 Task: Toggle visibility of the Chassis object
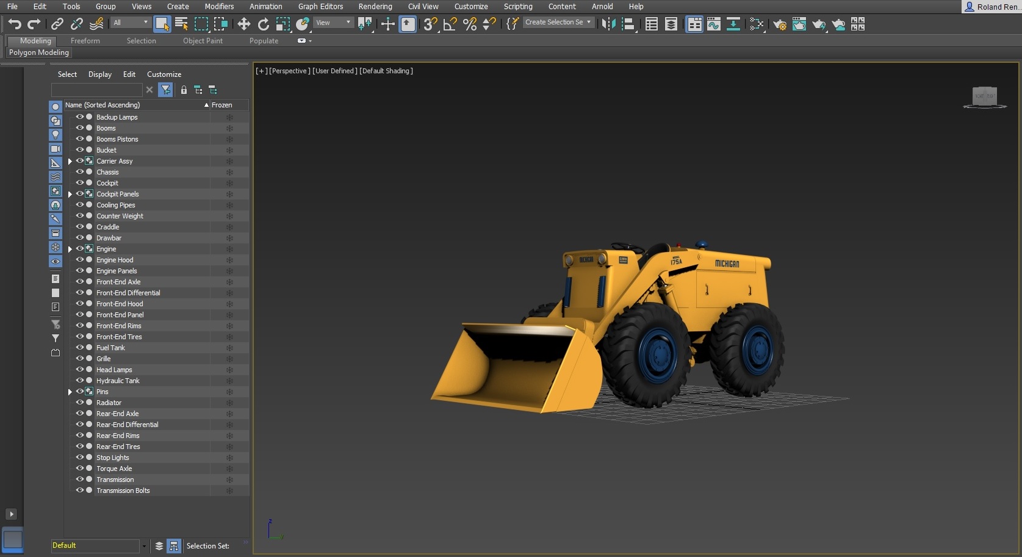tap(79, 172)
